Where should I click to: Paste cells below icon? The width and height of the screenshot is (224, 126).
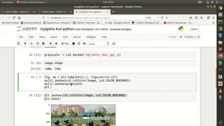point(44,43)
